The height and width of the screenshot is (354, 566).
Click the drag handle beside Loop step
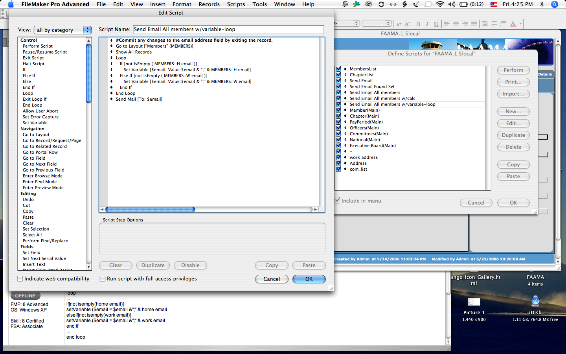112,58
